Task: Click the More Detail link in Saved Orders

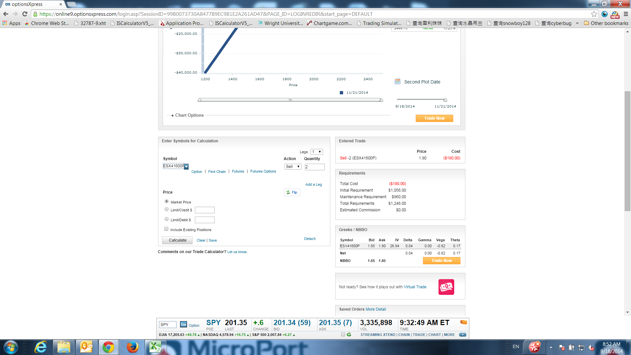Action: pos(376,309)
